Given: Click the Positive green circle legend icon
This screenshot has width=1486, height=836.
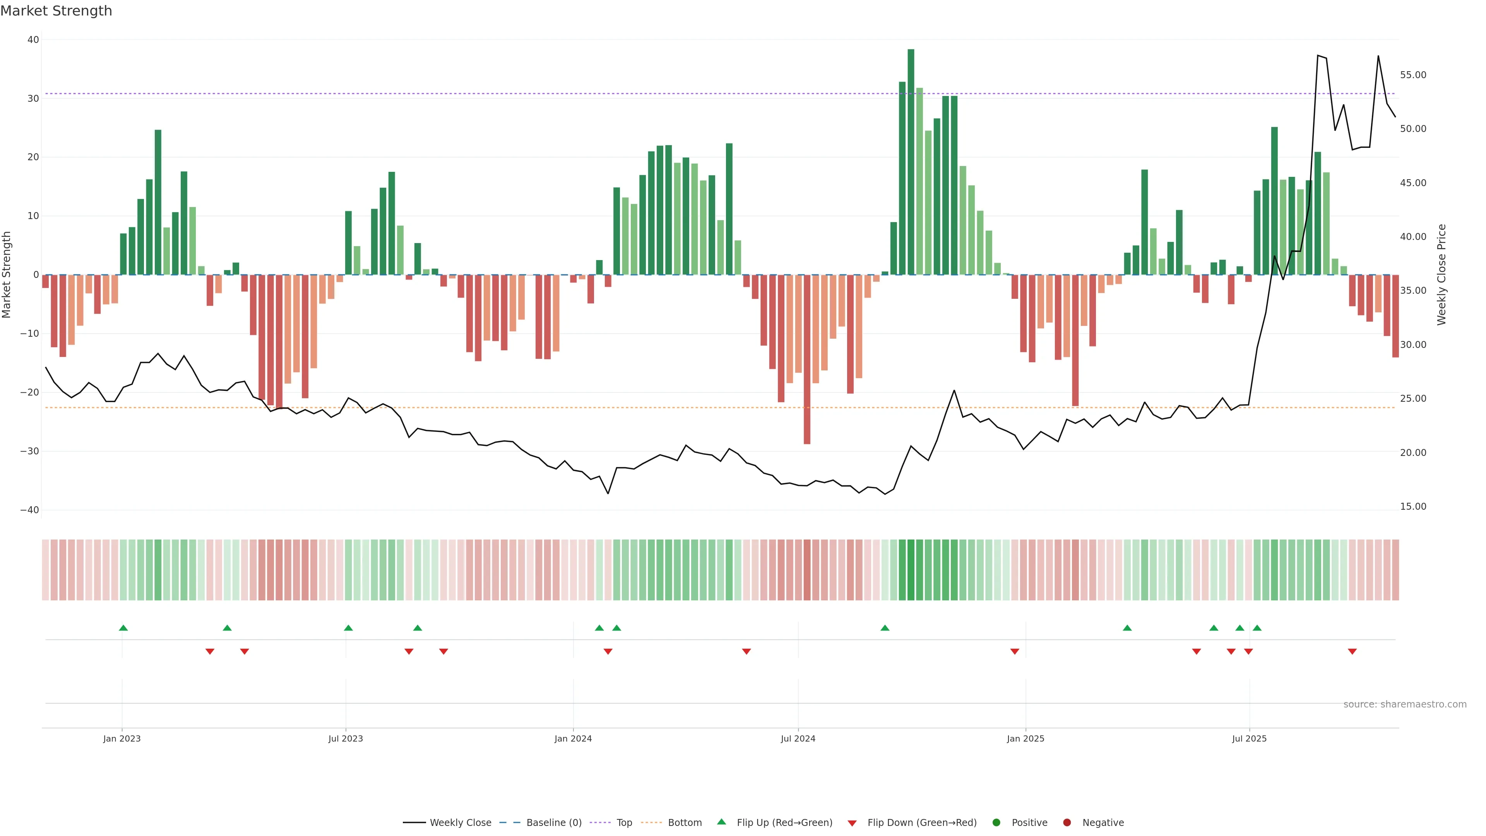Looking at the screenshot, I should coord(996,822).
